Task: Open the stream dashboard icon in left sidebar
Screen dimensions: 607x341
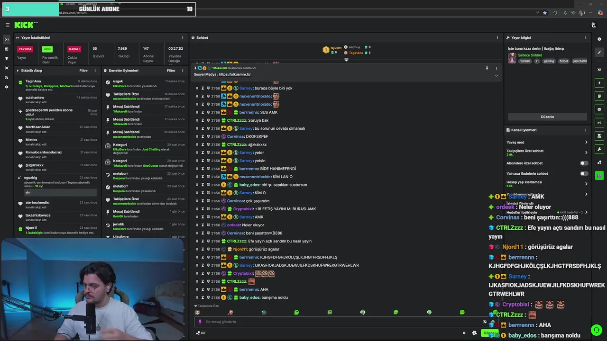Action: 7,39
